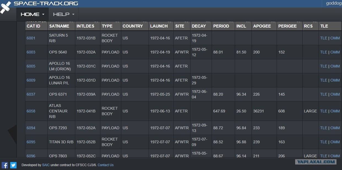Open catalog ID 6003 link
The image size is (342, 170).
pos(31,52)
